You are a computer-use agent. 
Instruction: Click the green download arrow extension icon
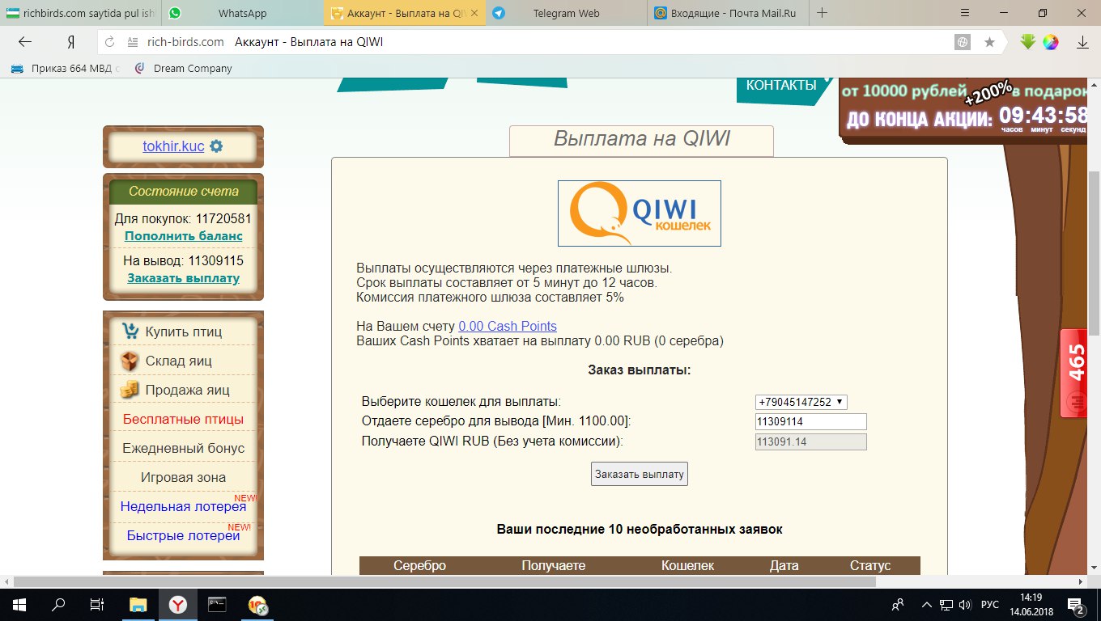pos(1027,42)
